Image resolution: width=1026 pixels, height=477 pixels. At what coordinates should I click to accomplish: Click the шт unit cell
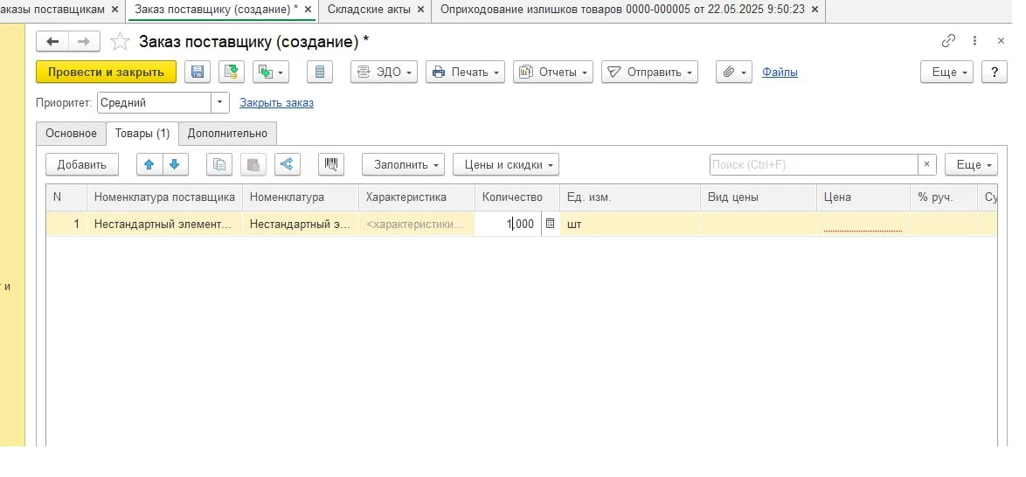click(630, 224)
